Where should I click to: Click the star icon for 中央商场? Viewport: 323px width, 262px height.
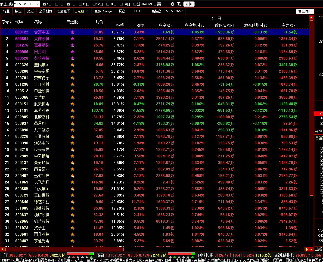(72, 71)
